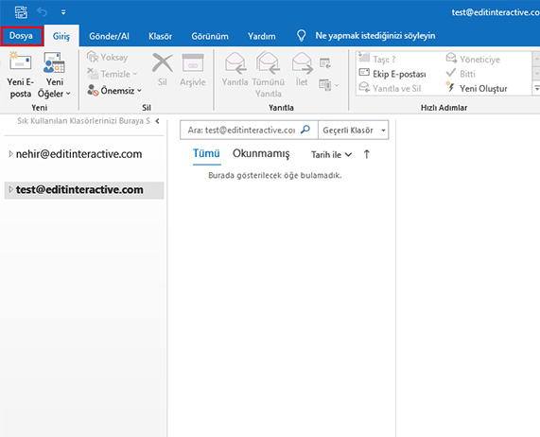Open the Tarih ile sort dropdown
This screenshot has height=437, width=540.
pos(331,154)
